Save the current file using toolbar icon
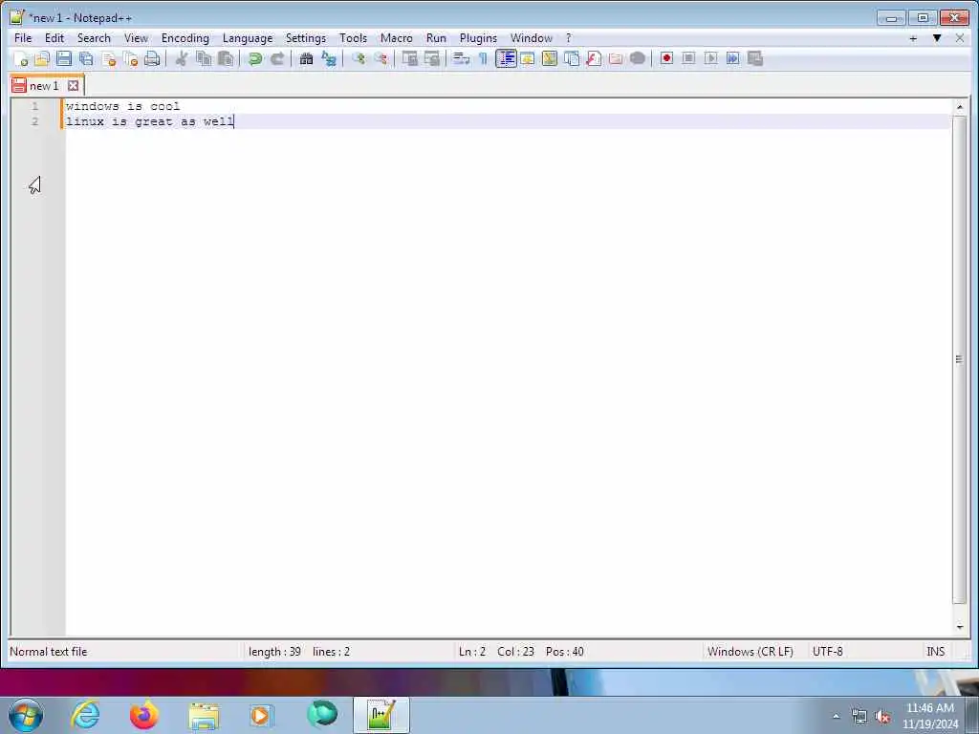This screenshot has height=734, width=979. pos(64,59)
